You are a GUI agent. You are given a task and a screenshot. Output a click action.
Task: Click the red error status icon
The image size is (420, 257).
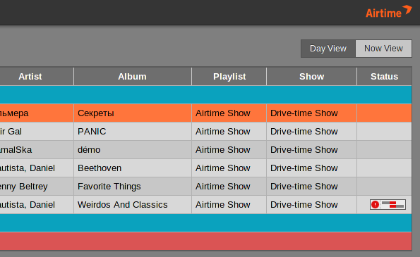tap(375, 205)
